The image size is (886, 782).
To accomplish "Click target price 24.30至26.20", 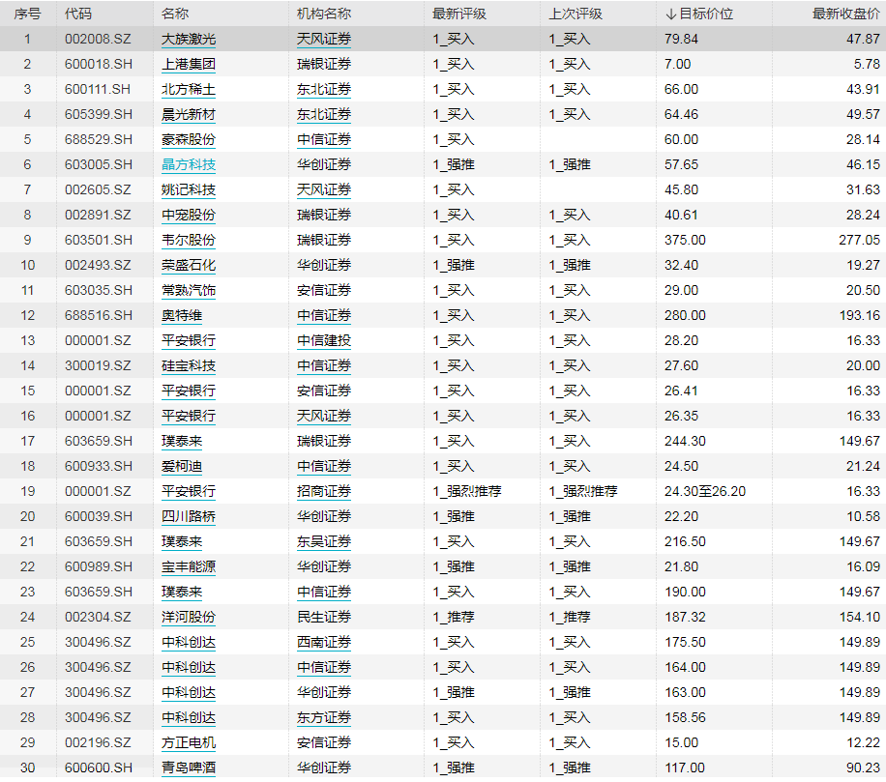I will coord(705,491).
